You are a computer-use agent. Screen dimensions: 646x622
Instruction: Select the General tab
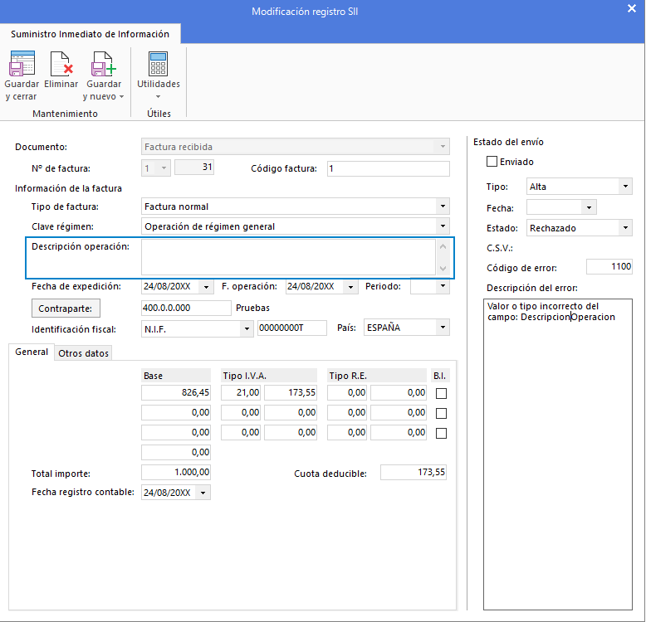pyautogui.click(x=32, y=352)
